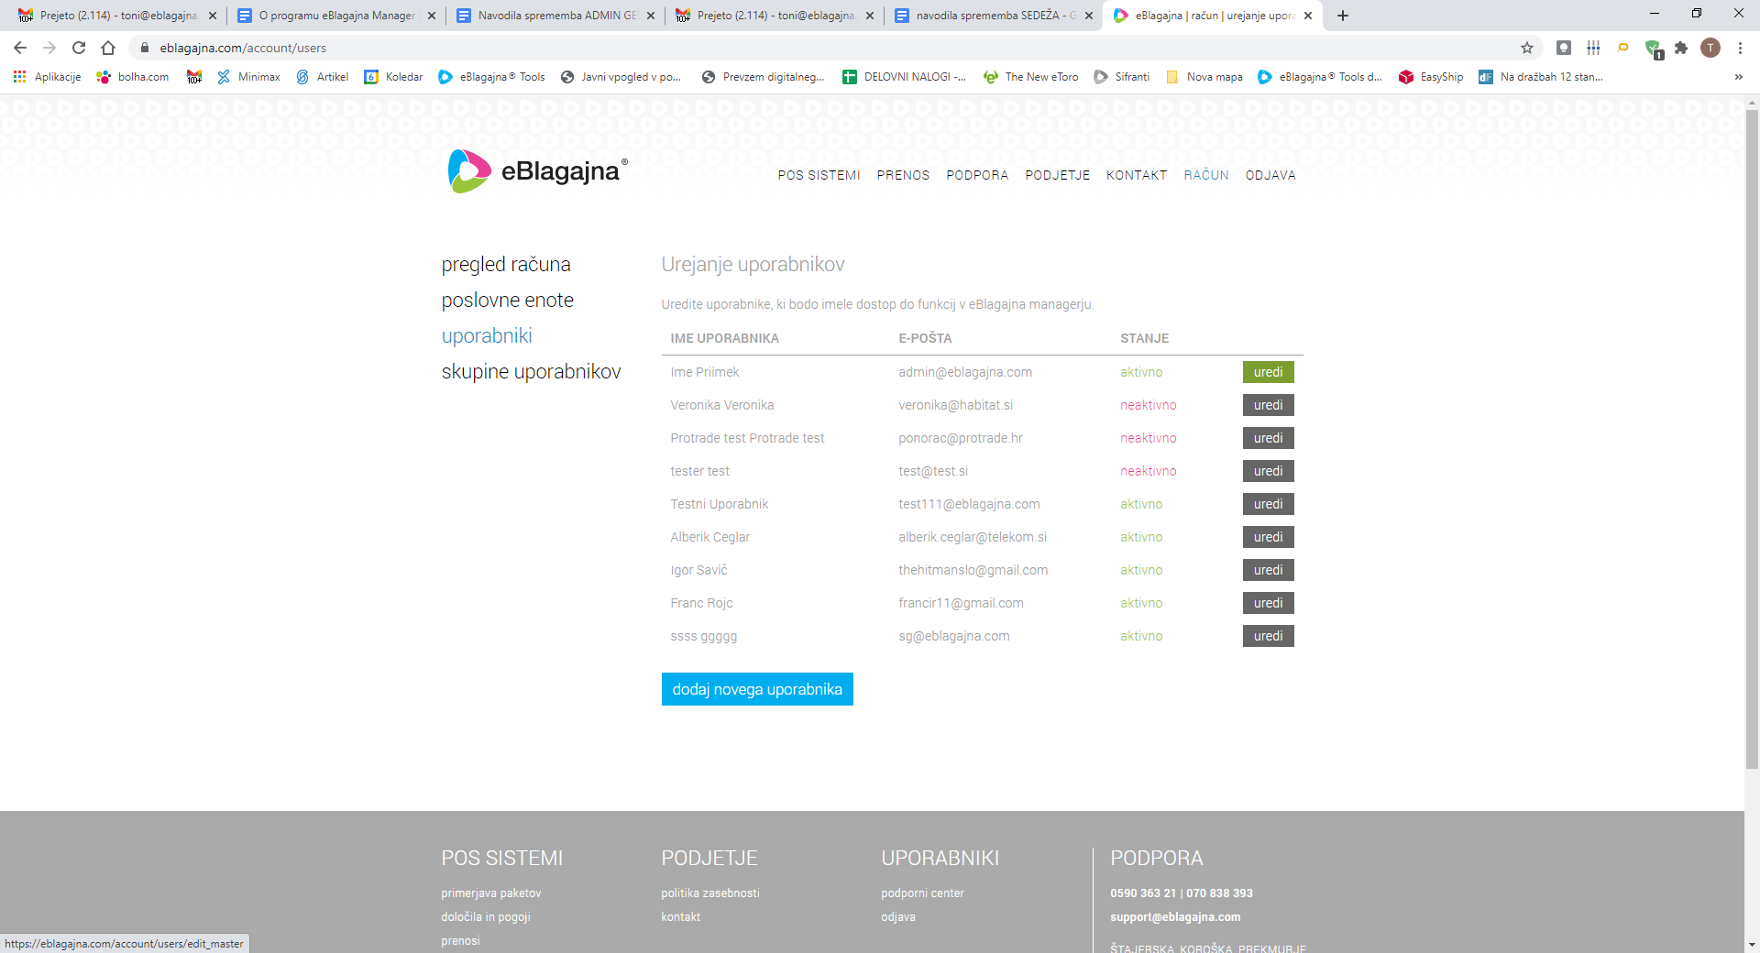Screen dimensions: 1760x953
Task: Open PRENOS menu item
Action: point(903,175)
